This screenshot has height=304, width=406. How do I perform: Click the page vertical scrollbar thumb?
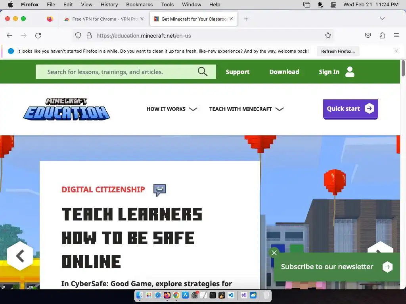point(403,68)
